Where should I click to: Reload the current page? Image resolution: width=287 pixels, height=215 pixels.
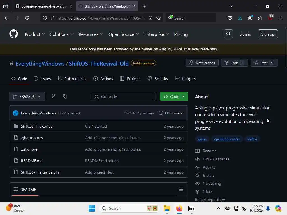click(27, 18)
